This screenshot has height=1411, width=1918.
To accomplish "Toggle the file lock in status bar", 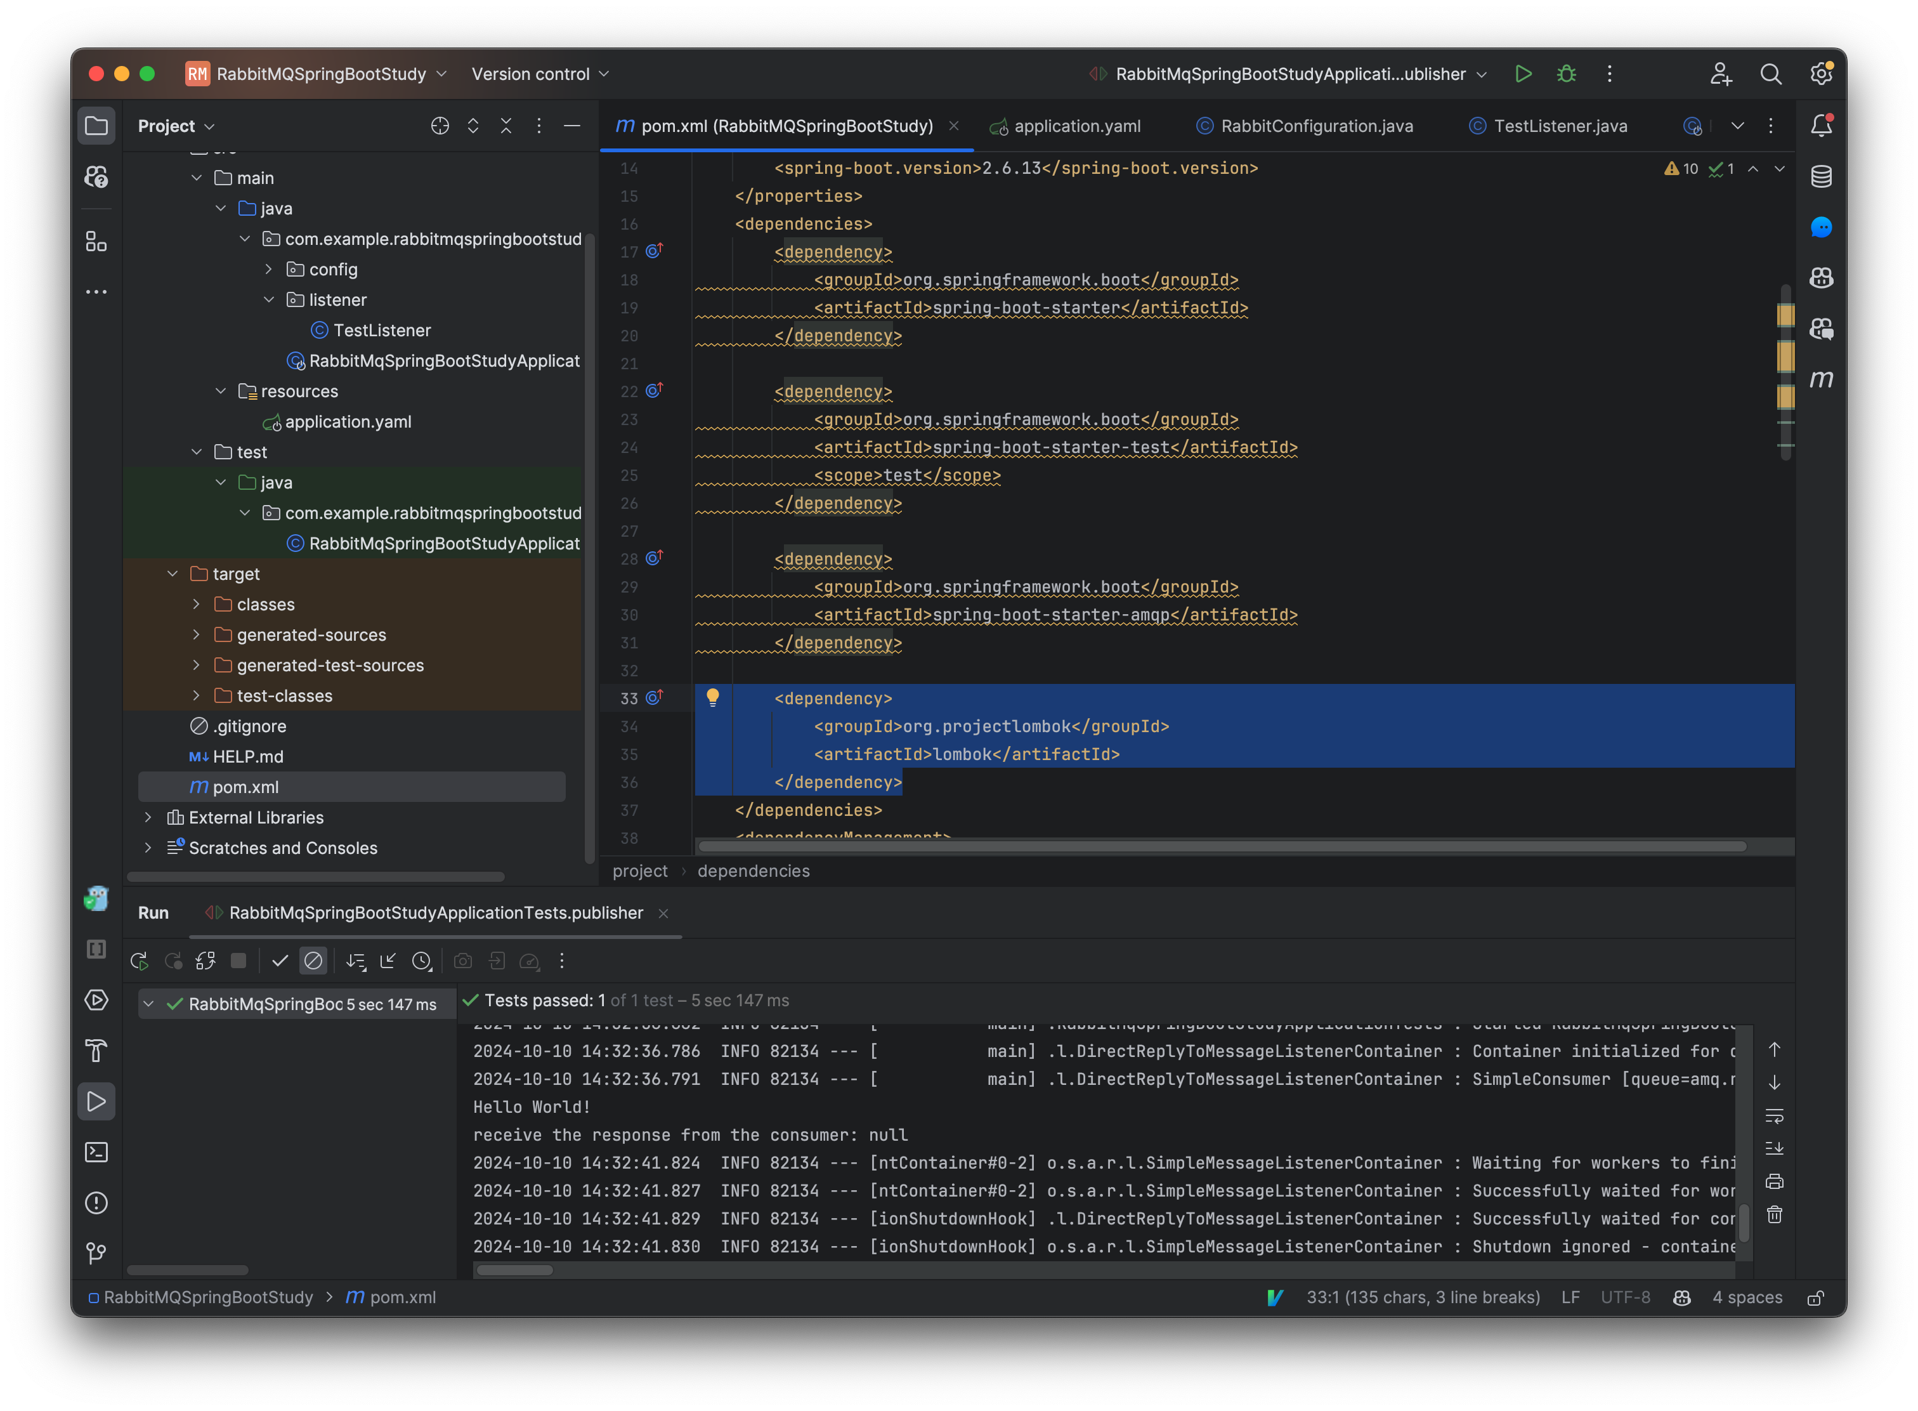I will pyautogui.click(x=1815, y=1297).
